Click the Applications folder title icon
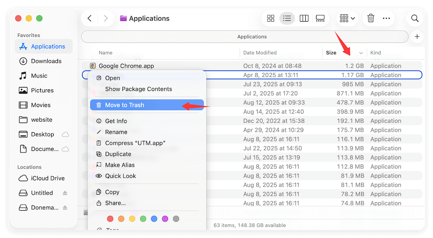The width and height of the screenshot is (433, 238). point(123,18)
